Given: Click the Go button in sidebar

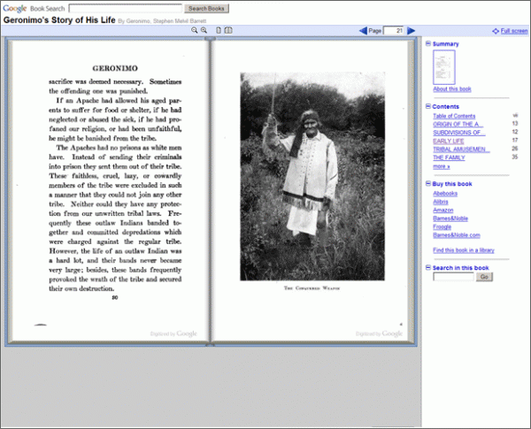Looking at the screenshot, I should [x=484, y=277].
